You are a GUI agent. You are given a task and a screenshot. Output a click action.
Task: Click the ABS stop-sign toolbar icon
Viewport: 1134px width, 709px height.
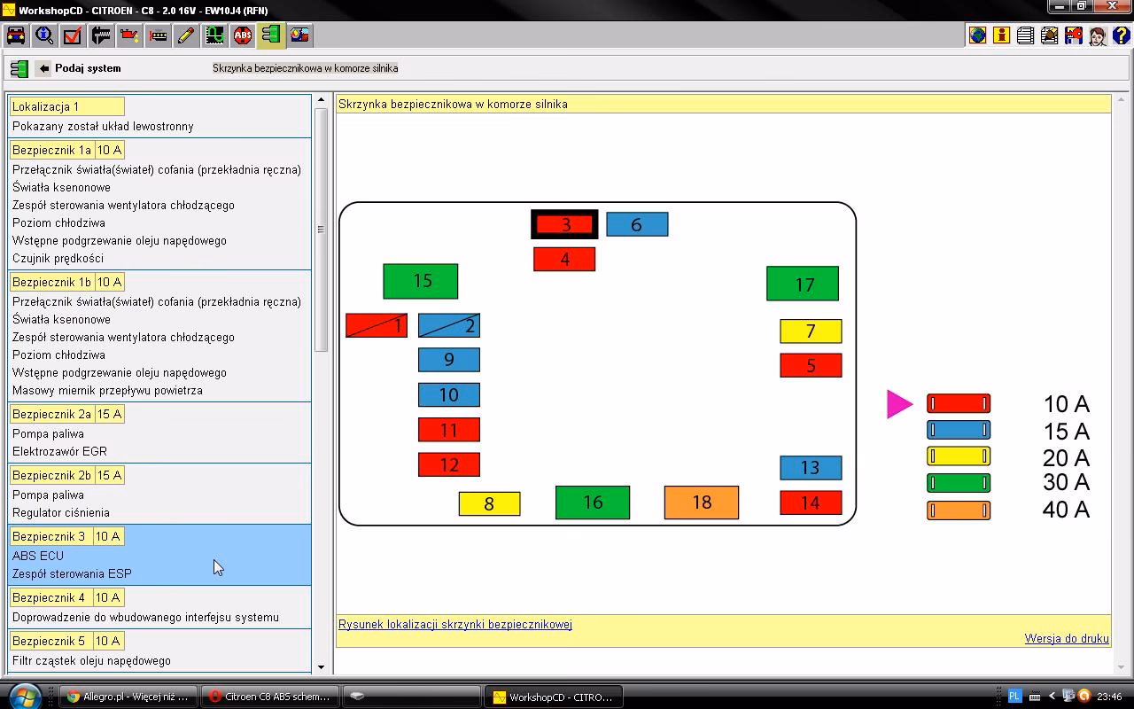click(x=243, y=35)
